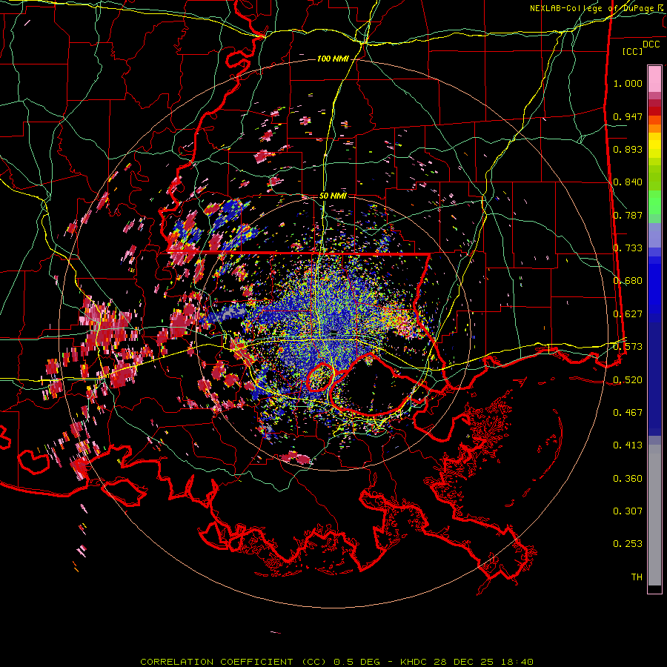Image resolution: width=667 pixels, height=667 pixels.
Task: Click the [CC] units label
Action: coord(633,51)
